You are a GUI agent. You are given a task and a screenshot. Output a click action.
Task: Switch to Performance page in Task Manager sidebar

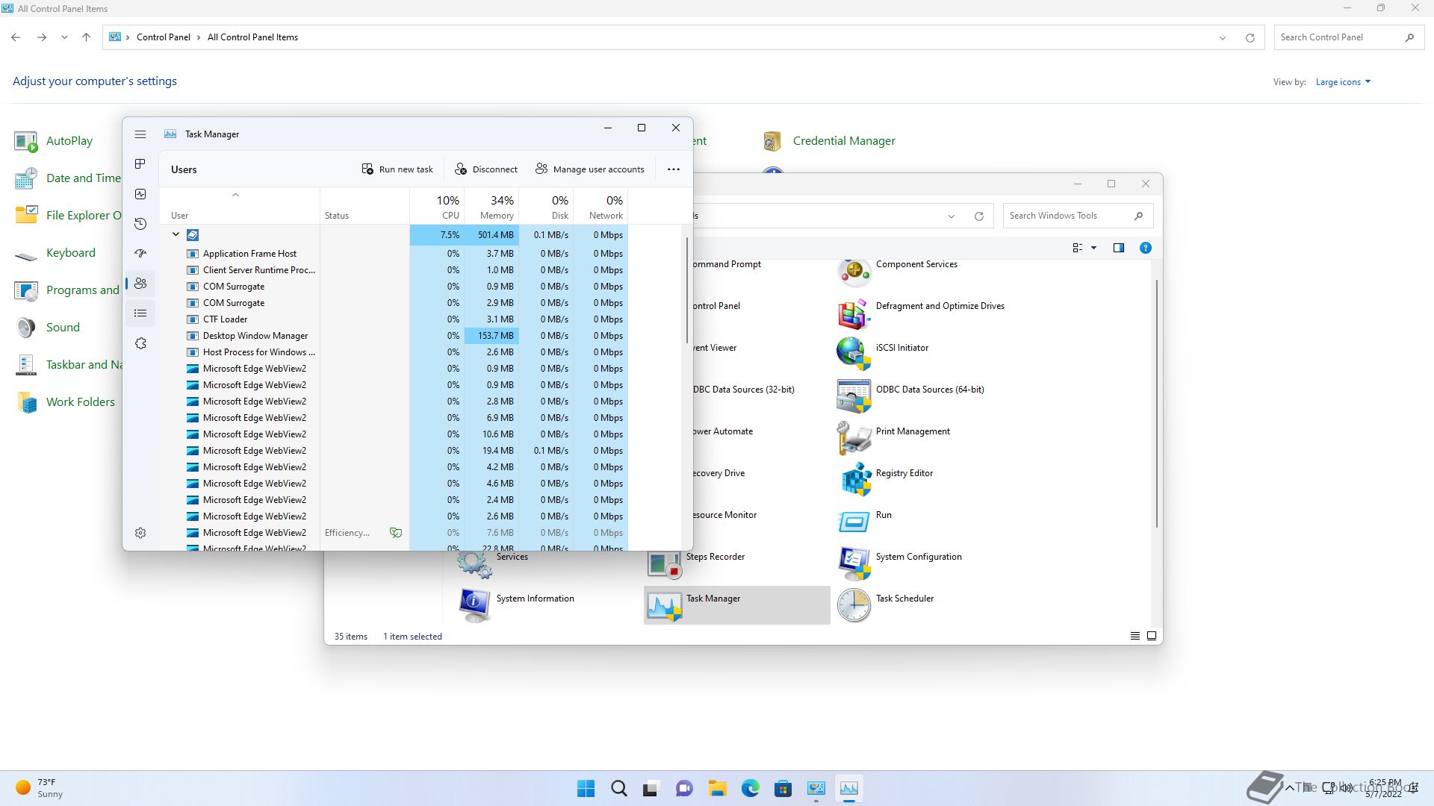(140, 194)
